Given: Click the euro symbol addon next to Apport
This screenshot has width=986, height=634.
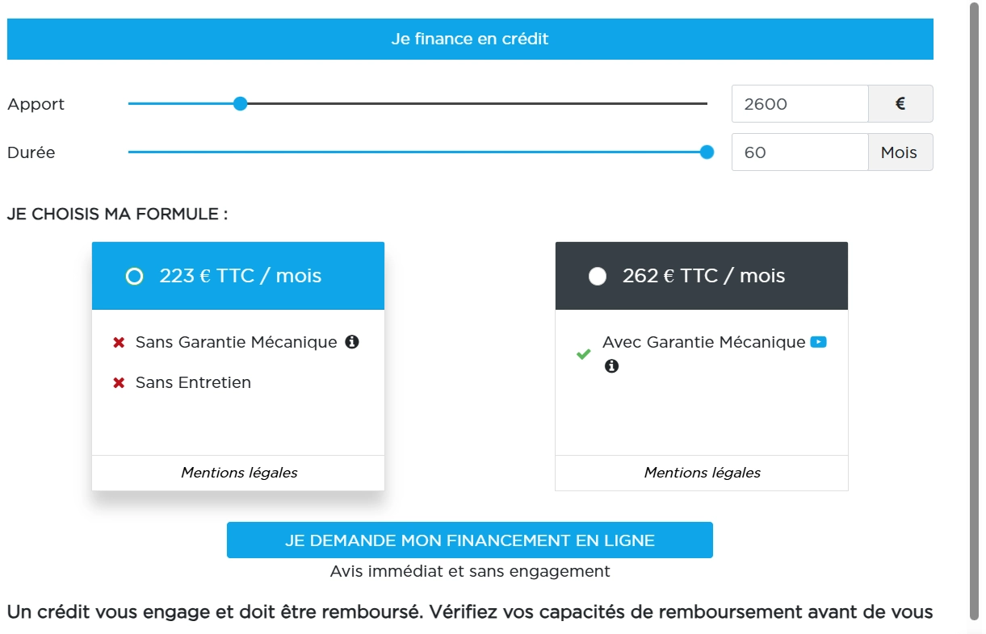Looking at the screenshot, I should pyautogui.click(x=900, y=104).
